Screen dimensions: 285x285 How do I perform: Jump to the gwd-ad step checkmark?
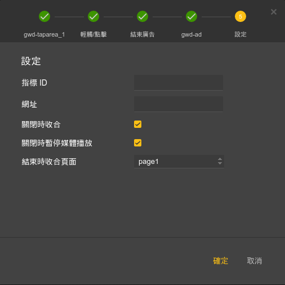192,16
